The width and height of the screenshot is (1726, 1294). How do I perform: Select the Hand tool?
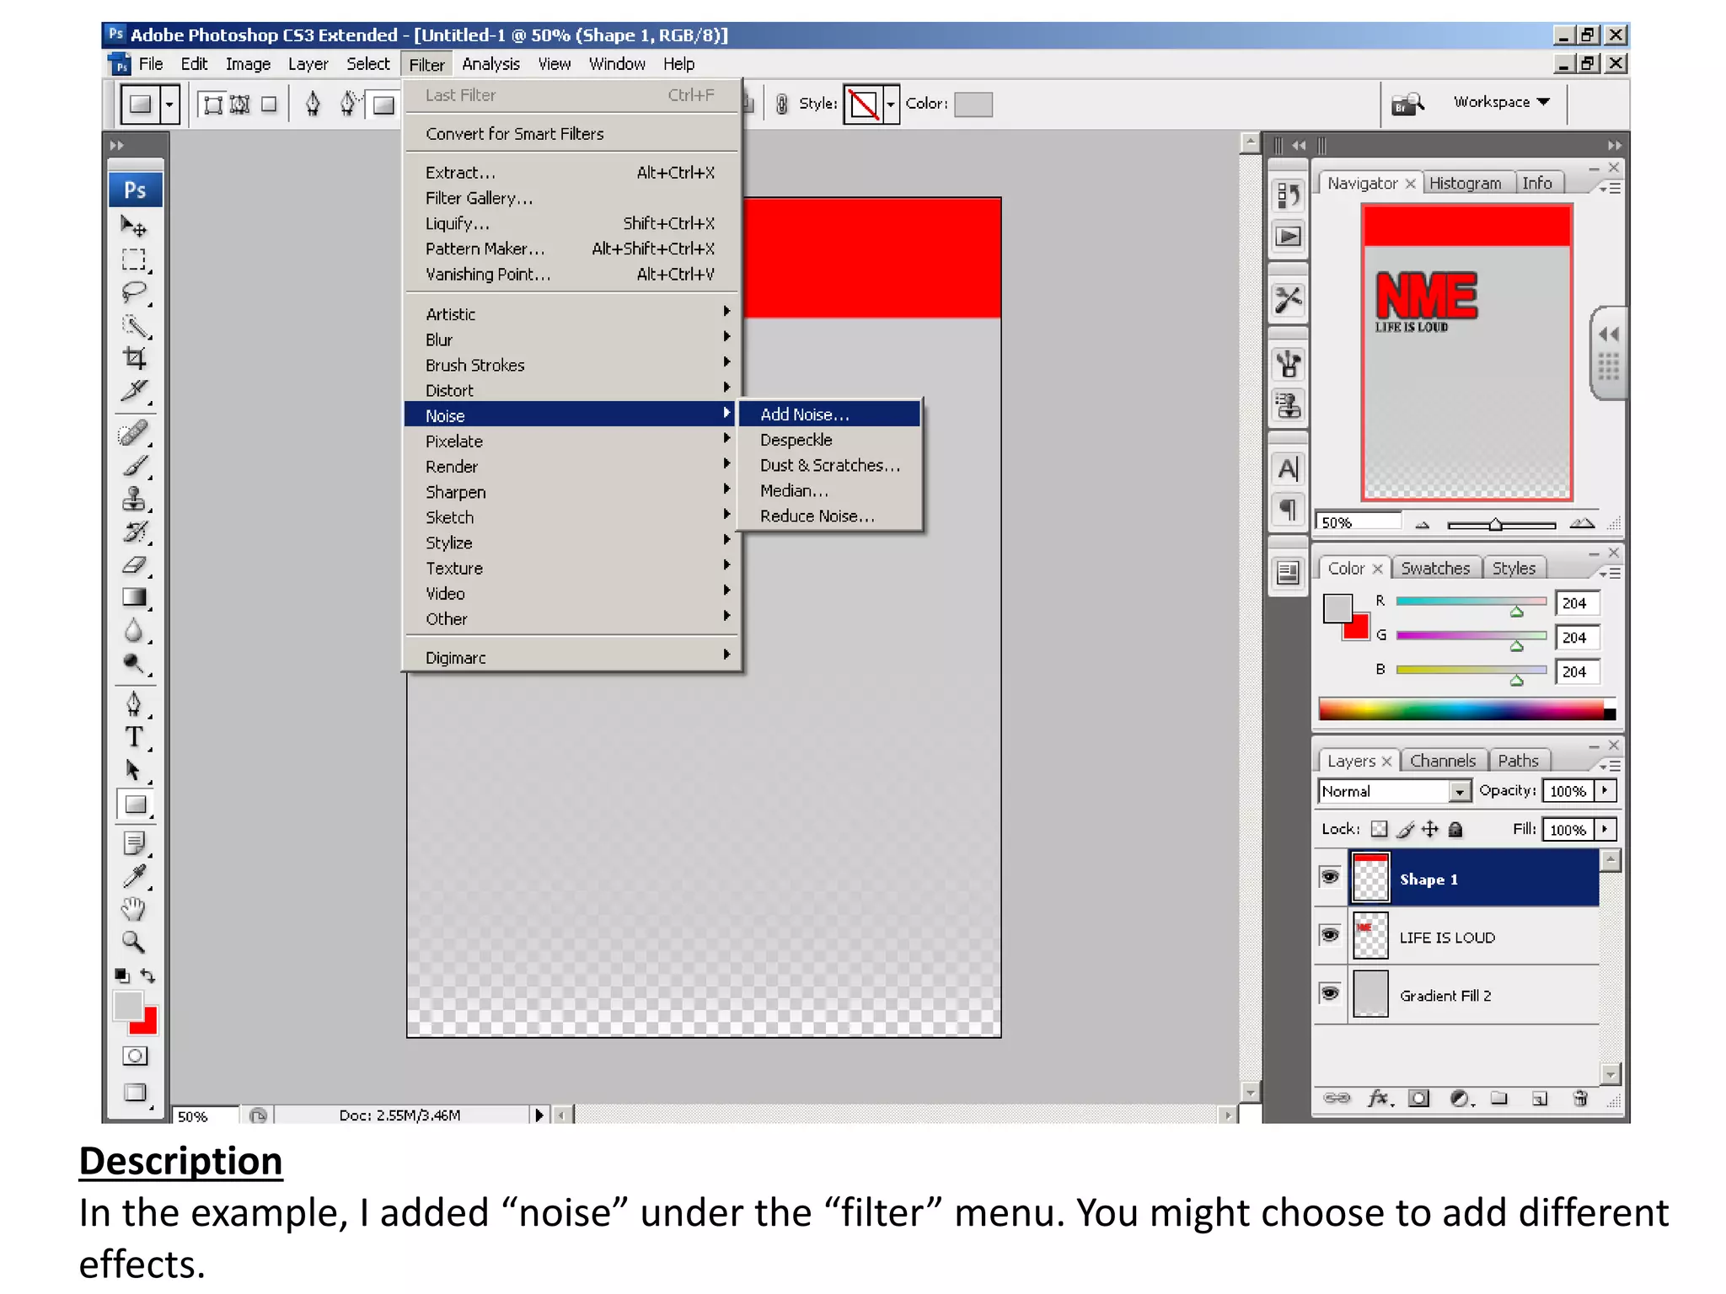[x=133, y=908]
